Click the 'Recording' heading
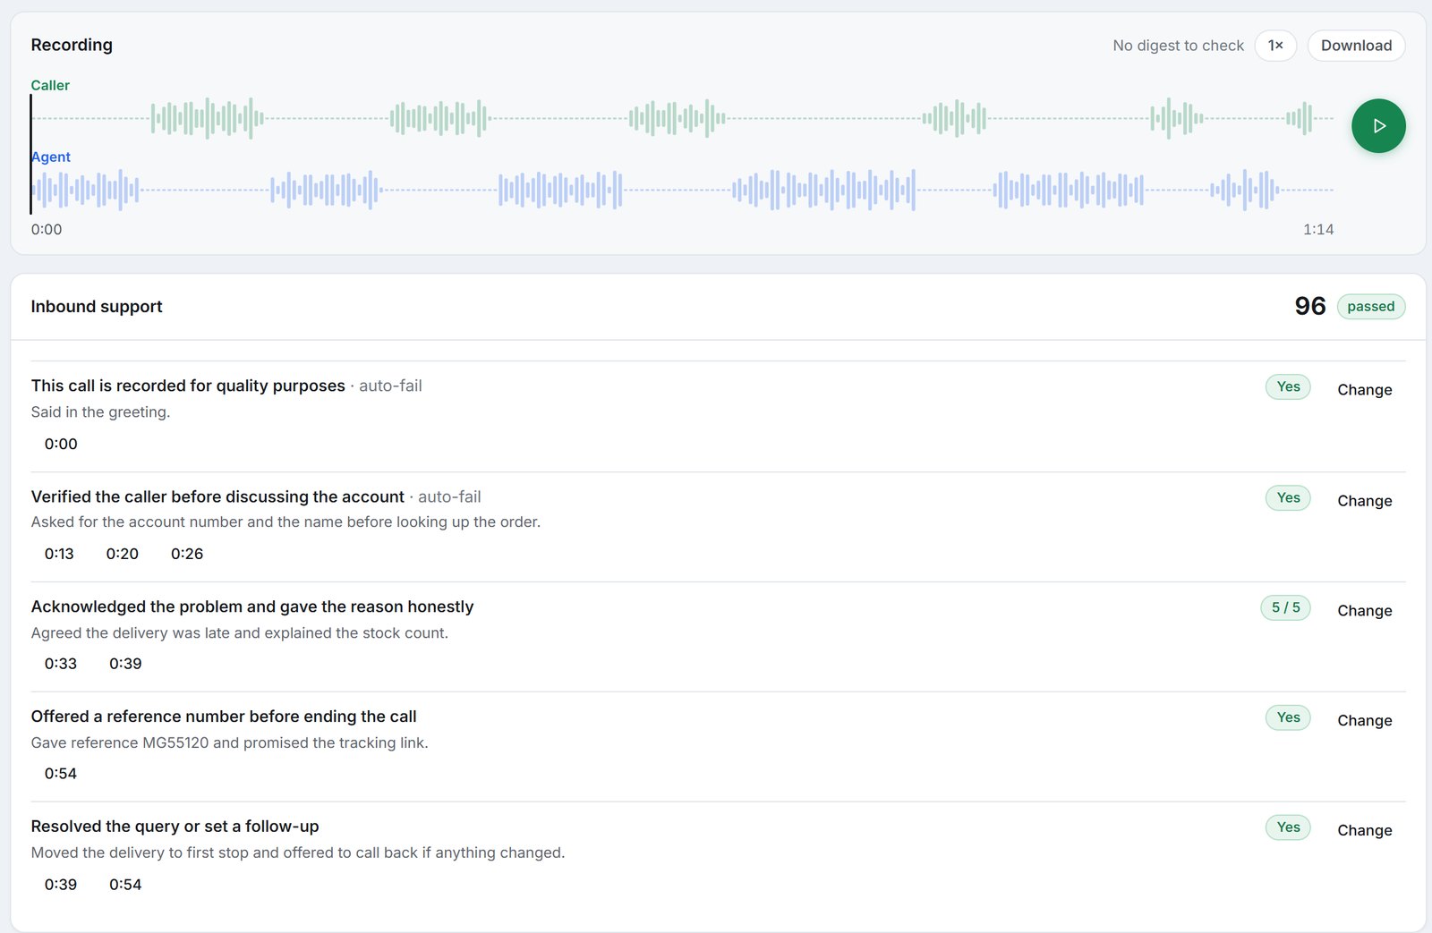 click(x=72, y=45)
